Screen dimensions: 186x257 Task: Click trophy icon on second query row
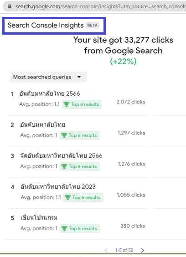click(x=64, y=135)
